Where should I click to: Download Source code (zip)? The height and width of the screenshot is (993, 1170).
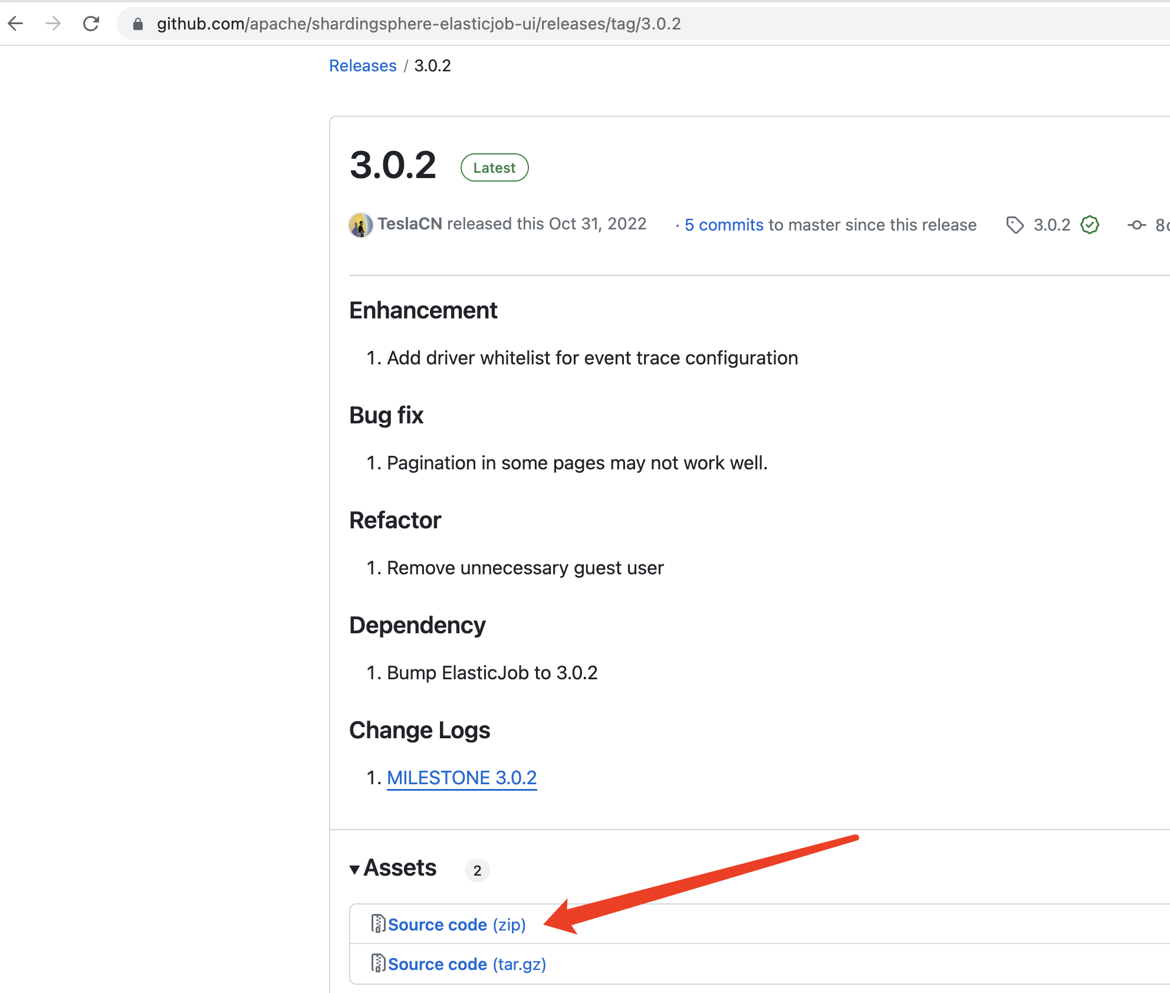[x=456, y=925]
